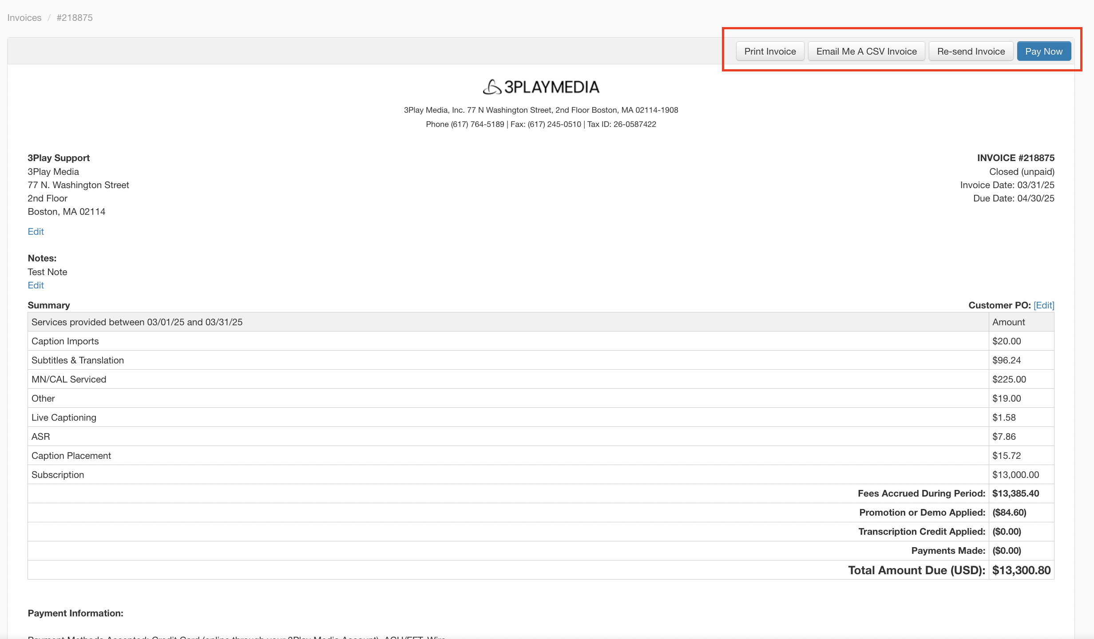This screenshot has height=639, width=1094.
Task: Select the Promotion or Demo Applied label
Action: (x=922, y=513)
